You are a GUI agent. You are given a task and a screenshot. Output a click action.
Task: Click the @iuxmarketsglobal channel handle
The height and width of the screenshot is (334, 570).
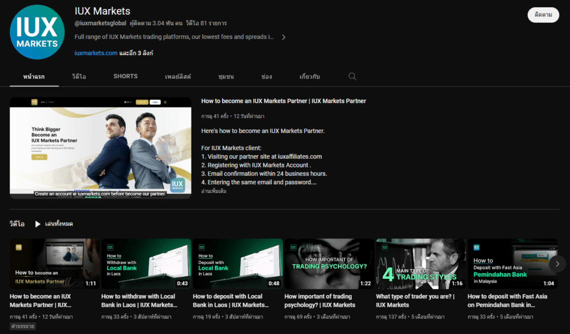(100, 23)
